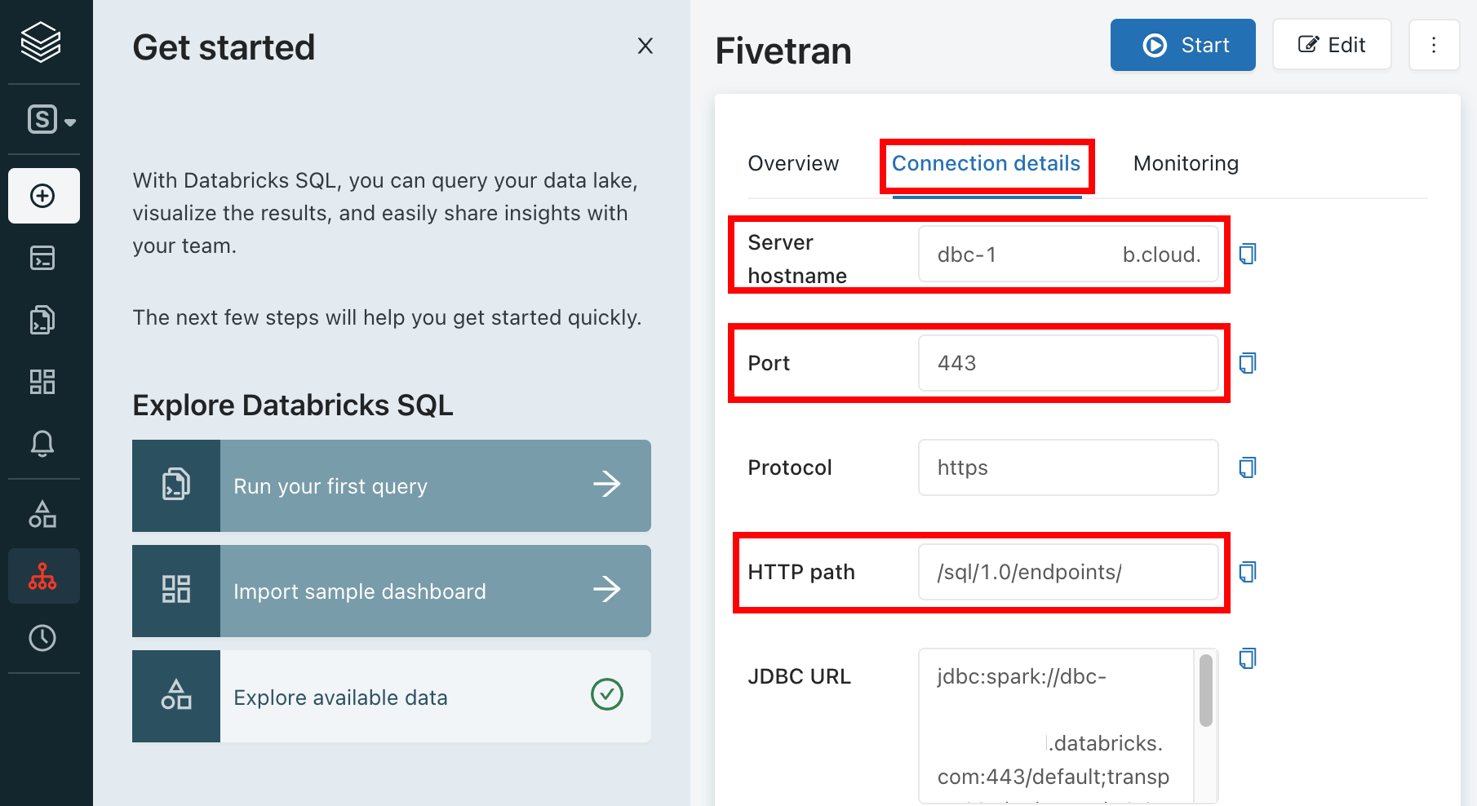The width and height of the screenshot is (1477, 806).
Task: Open the Data explorer icon in the sidebar
Action: tap(42, 514)
